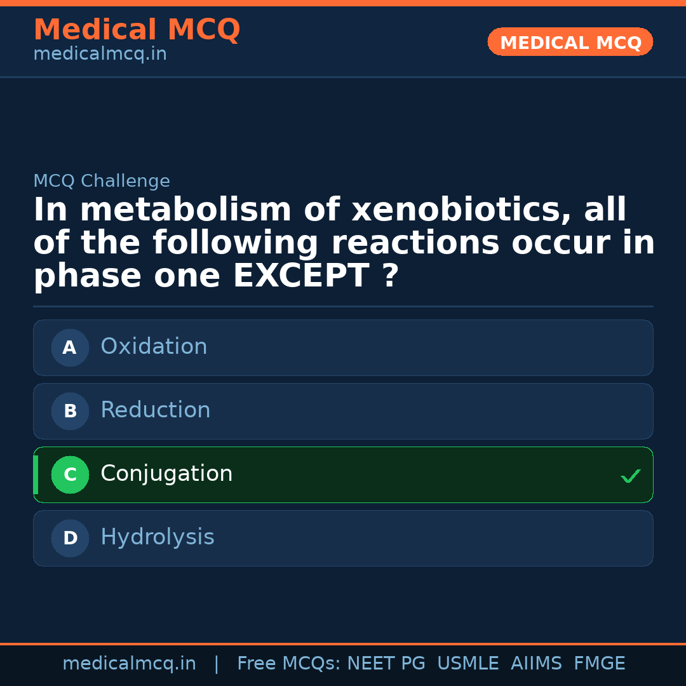This screenshot has width=686, height=686.
Task: Open medicalmcq.in link below the header title
Action: 100,55
